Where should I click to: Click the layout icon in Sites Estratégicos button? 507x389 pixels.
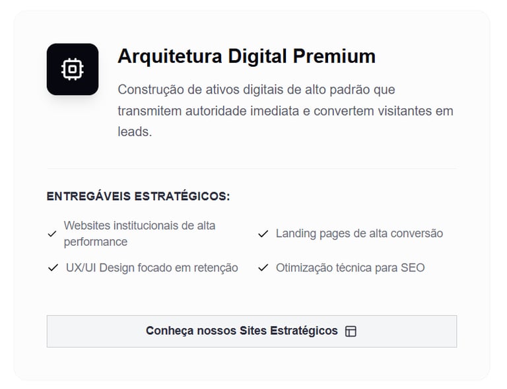pos(351,332)
